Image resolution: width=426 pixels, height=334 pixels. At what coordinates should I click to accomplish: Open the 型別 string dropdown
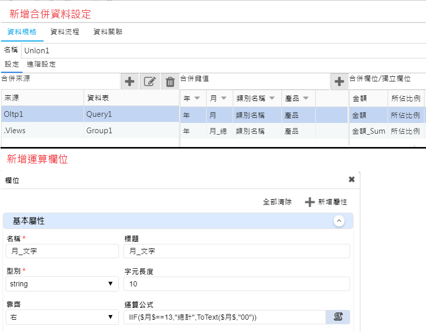[x=62, y=284]
